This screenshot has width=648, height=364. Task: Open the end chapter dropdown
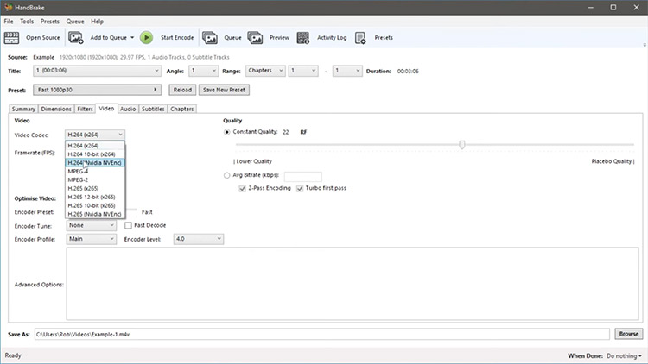[x=347, y=71]
